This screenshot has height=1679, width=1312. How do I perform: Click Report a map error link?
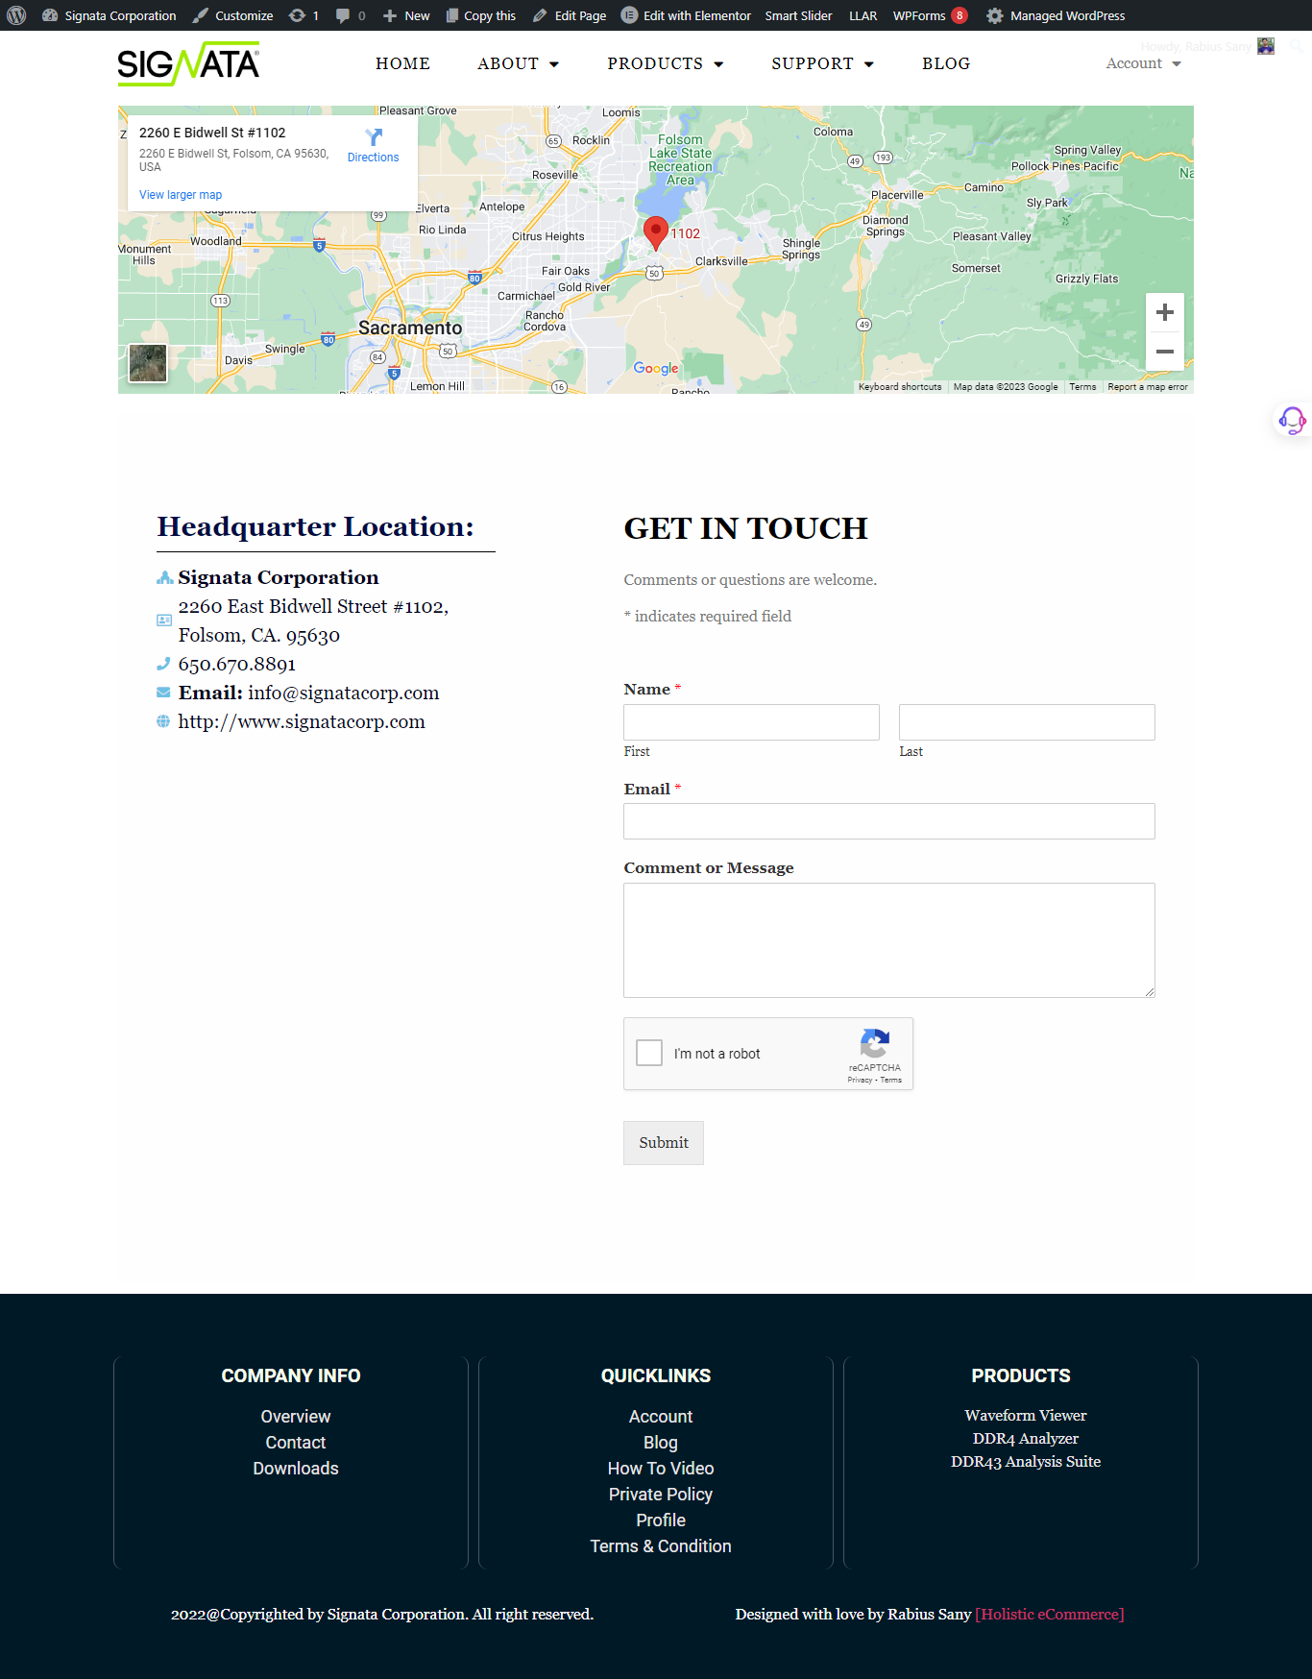click(x=1148, y=387)
